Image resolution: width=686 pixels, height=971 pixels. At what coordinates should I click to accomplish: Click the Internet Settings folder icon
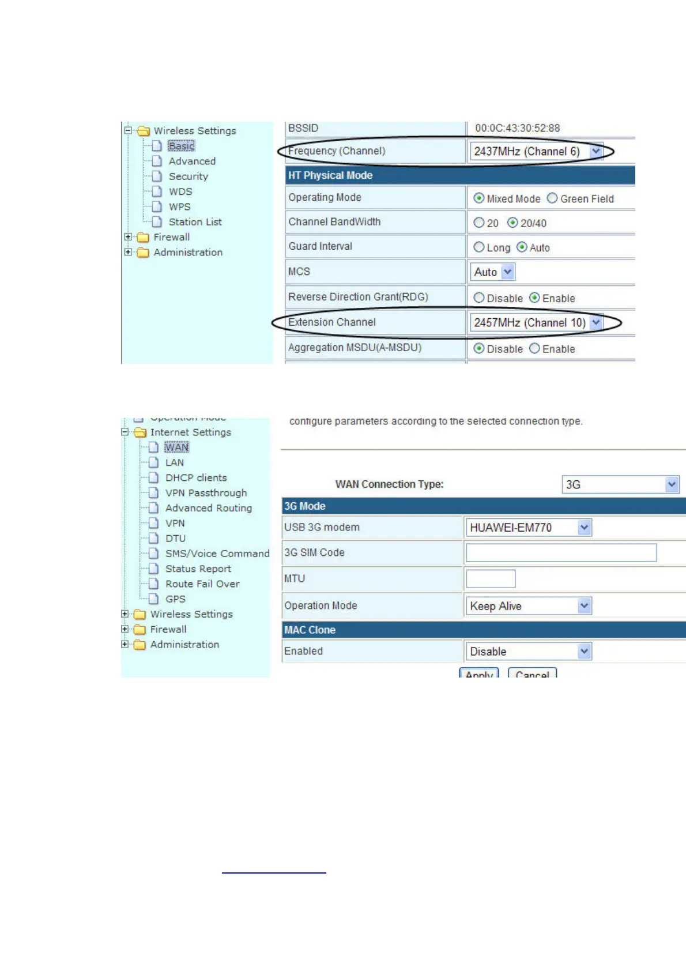click(140, 432)
